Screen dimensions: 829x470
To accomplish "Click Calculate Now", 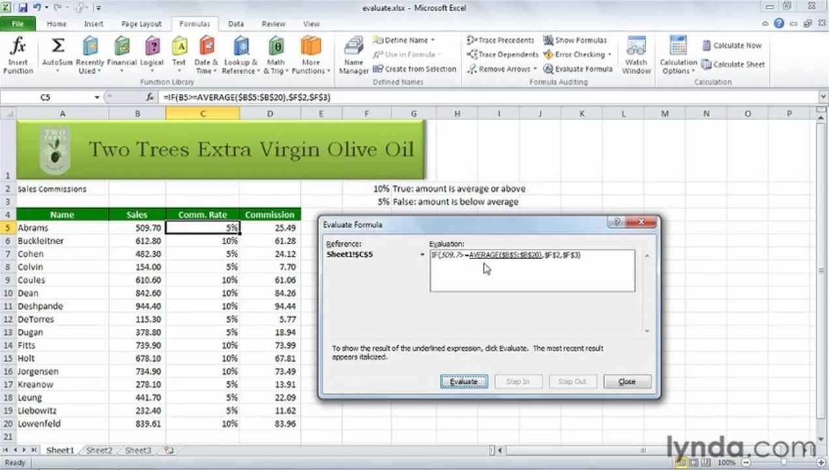I will click(x=731, y=46).
